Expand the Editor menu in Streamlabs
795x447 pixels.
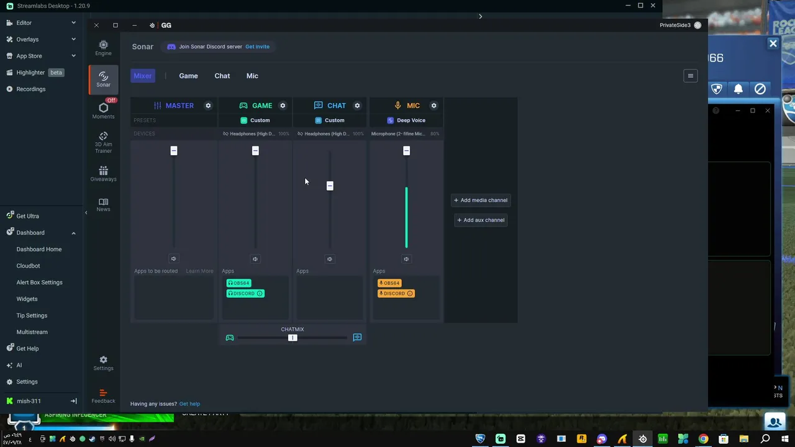click(73, 23)
